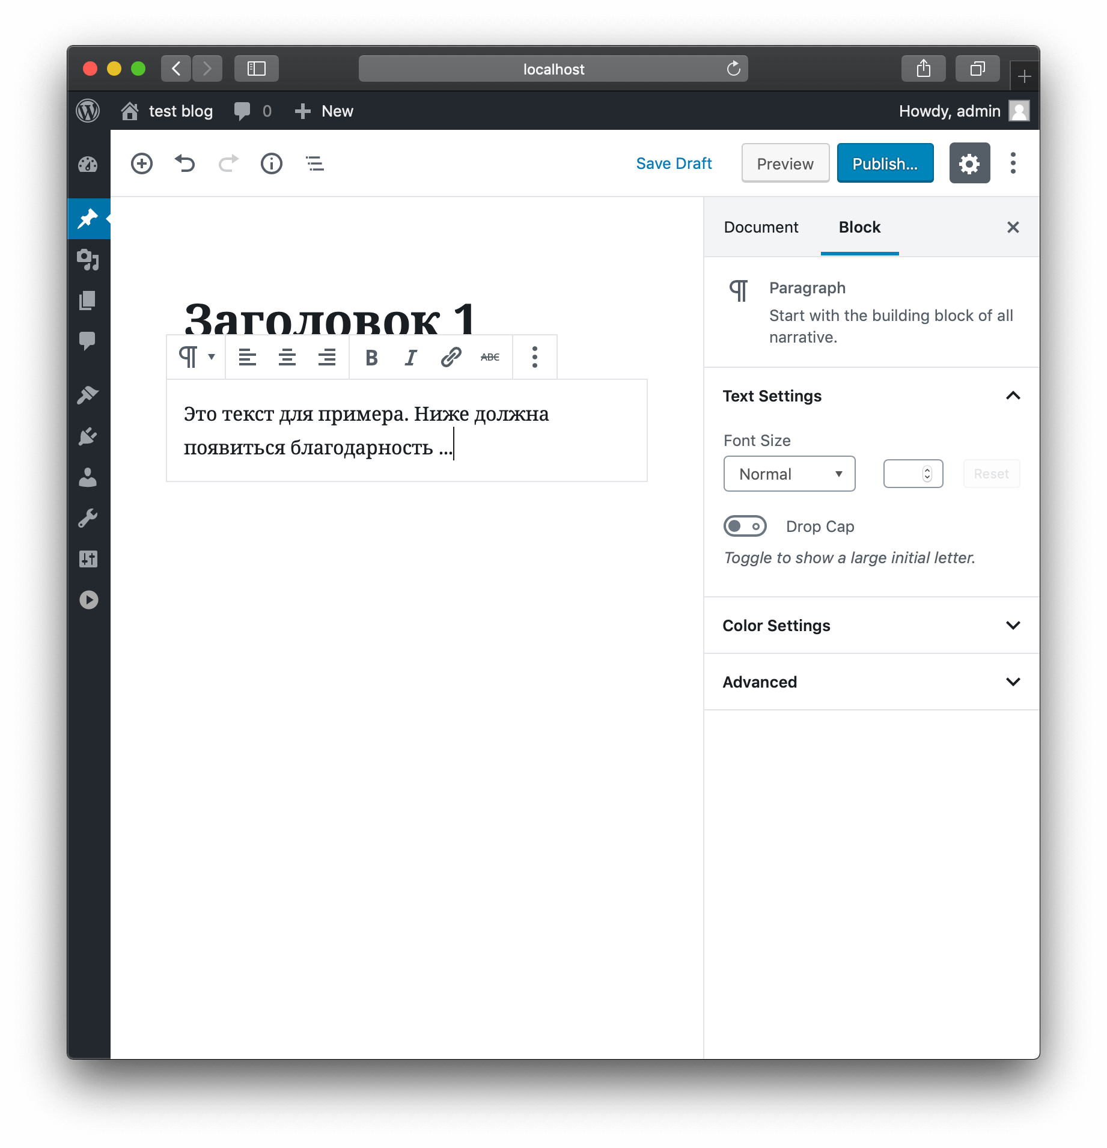Click the Save Draft link
The width and height of the screenshot is (1107, 1148).
coord(674,163)
